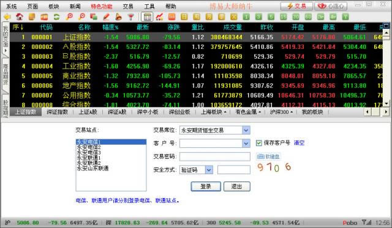The width and height of the screenshot is (392, 228).
Task: Select the green 60-minute period icon
Action: (308, 17)
